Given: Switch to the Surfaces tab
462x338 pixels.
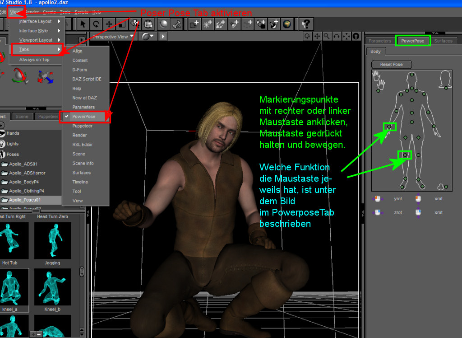Looking at the screenshot, I should click(x=443, y=41).
